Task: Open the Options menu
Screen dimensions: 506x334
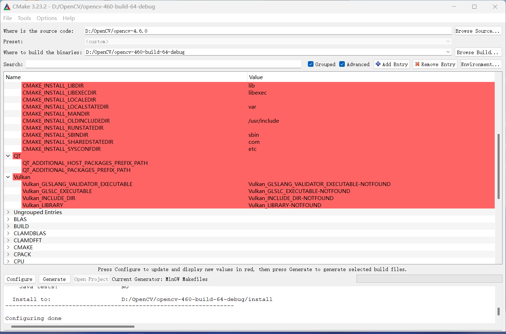Action: 46,18
